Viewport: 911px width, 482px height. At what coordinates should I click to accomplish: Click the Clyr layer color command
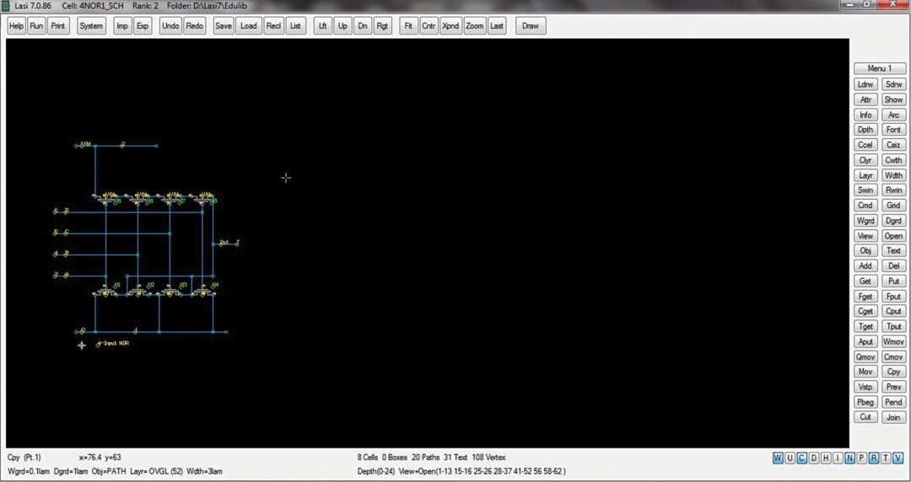865,160
